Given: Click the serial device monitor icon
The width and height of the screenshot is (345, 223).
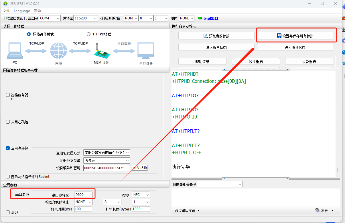Looking at the screenshot, I should (x=146, y=51).
